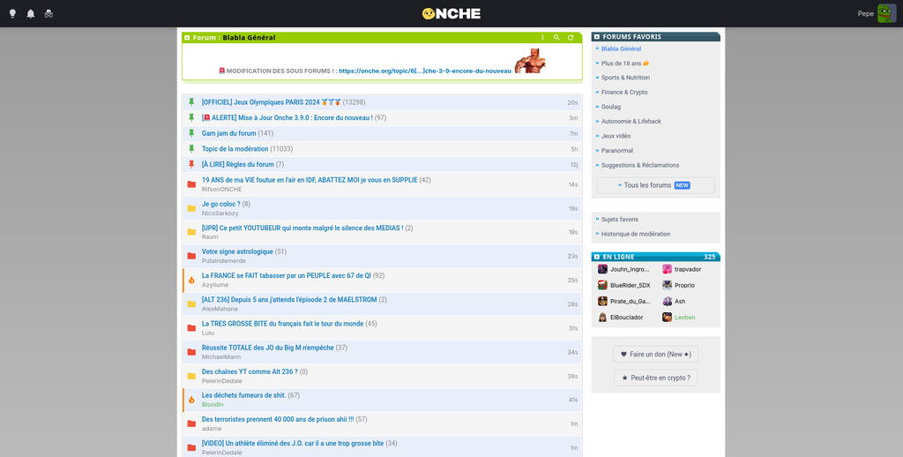The image size is (903, 457).
Task: Click the online count 325 in En Ligne
Action: click(710, 257)
